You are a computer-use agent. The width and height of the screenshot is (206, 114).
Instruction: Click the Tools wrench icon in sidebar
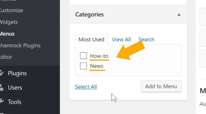point(2,102)
